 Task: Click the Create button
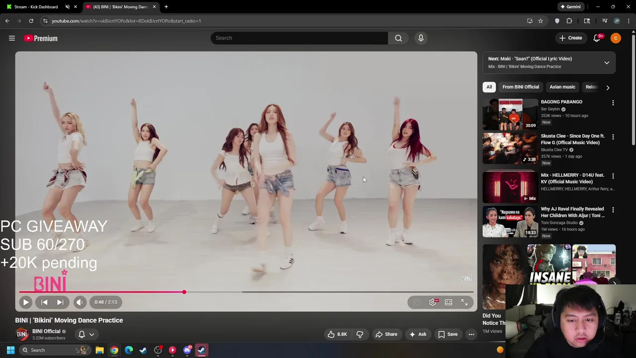pos(570,38)
